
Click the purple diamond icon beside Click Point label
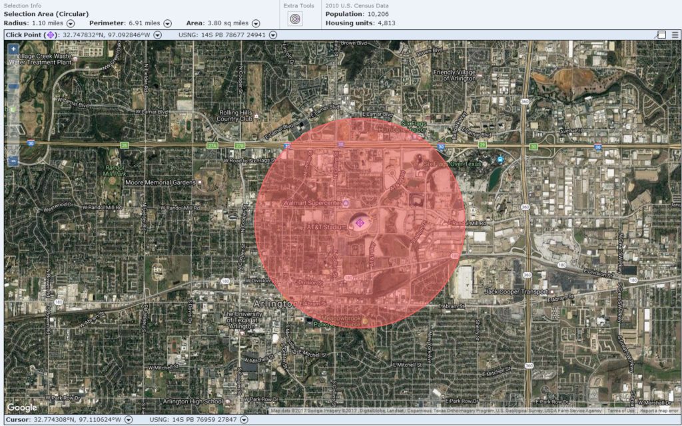pyautogui.click(x=51, y=35)
